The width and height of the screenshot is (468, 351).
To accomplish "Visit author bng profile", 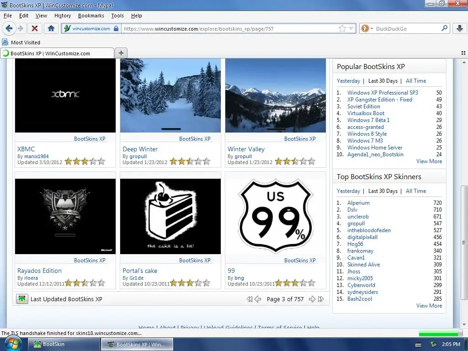I will click(x=239, y=277).
